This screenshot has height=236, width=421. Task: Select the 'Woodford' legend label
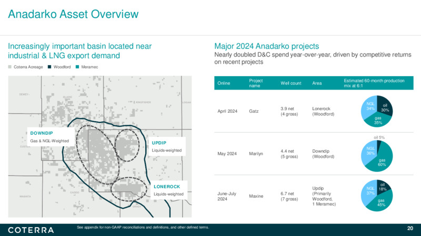click(x=62, y=67)
